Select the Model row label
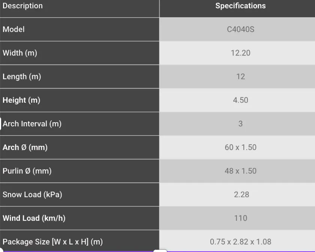Viewport: 315px width, 252px height. pos(13,29)
